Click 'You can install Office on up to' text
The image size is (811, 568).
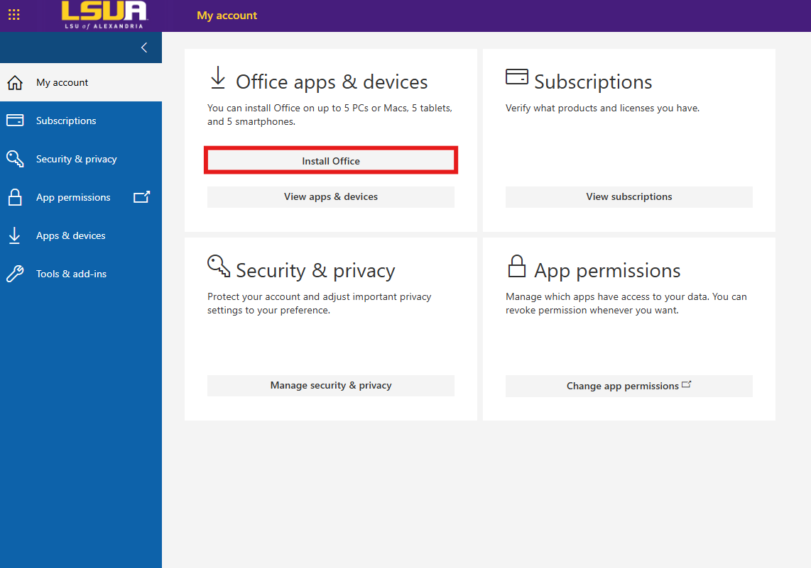pyautogui.click(x=330, y=115)
